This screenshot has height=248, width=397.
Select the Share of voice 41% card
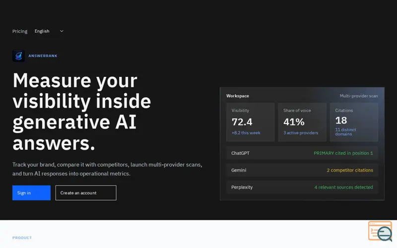pos(302,122)
